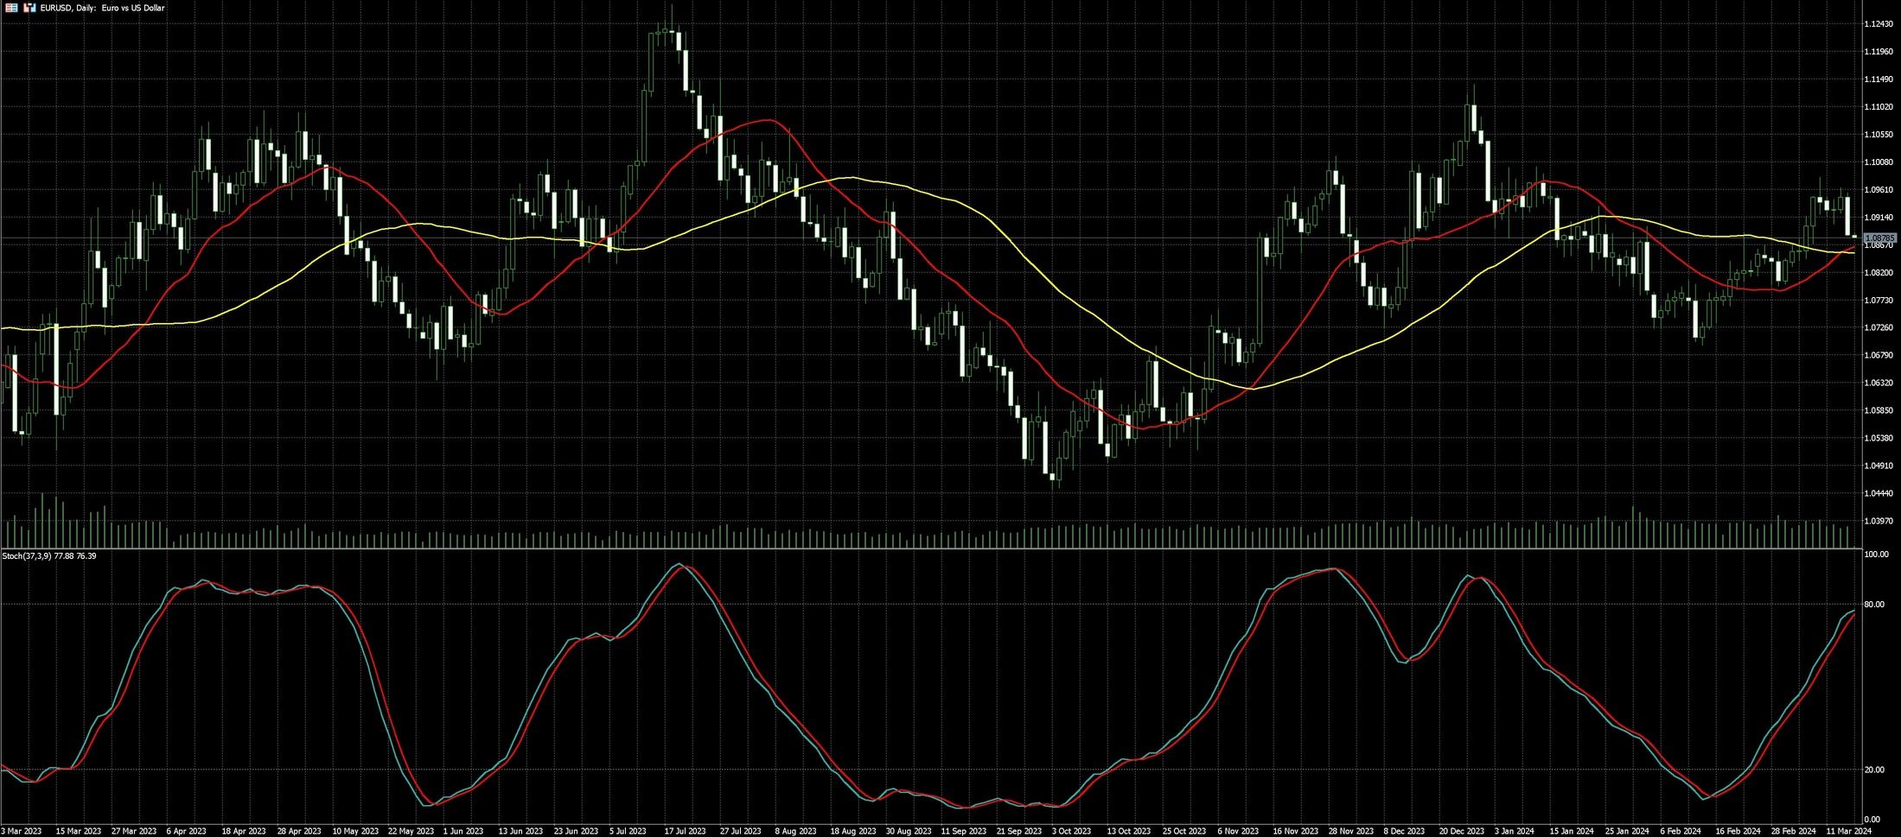Viewport: 1901px width, 837px height.
Task: Select the 1.03970 price axis label
Action: [x=1879, y=521]
